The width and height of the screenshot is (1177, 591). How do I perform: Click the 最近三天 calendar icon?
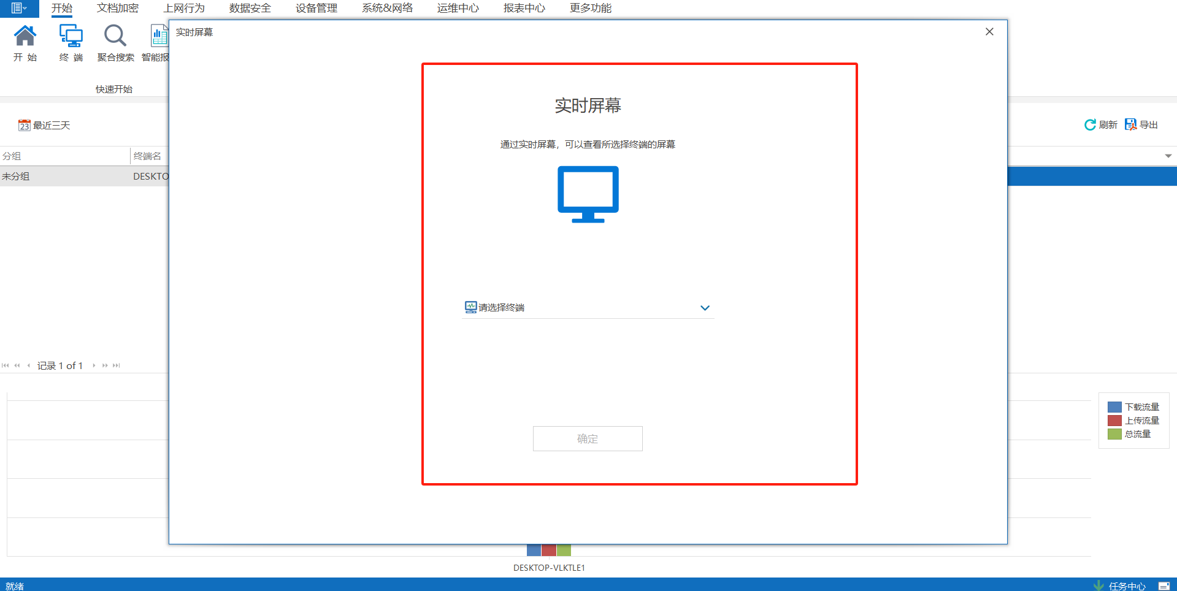25,125
